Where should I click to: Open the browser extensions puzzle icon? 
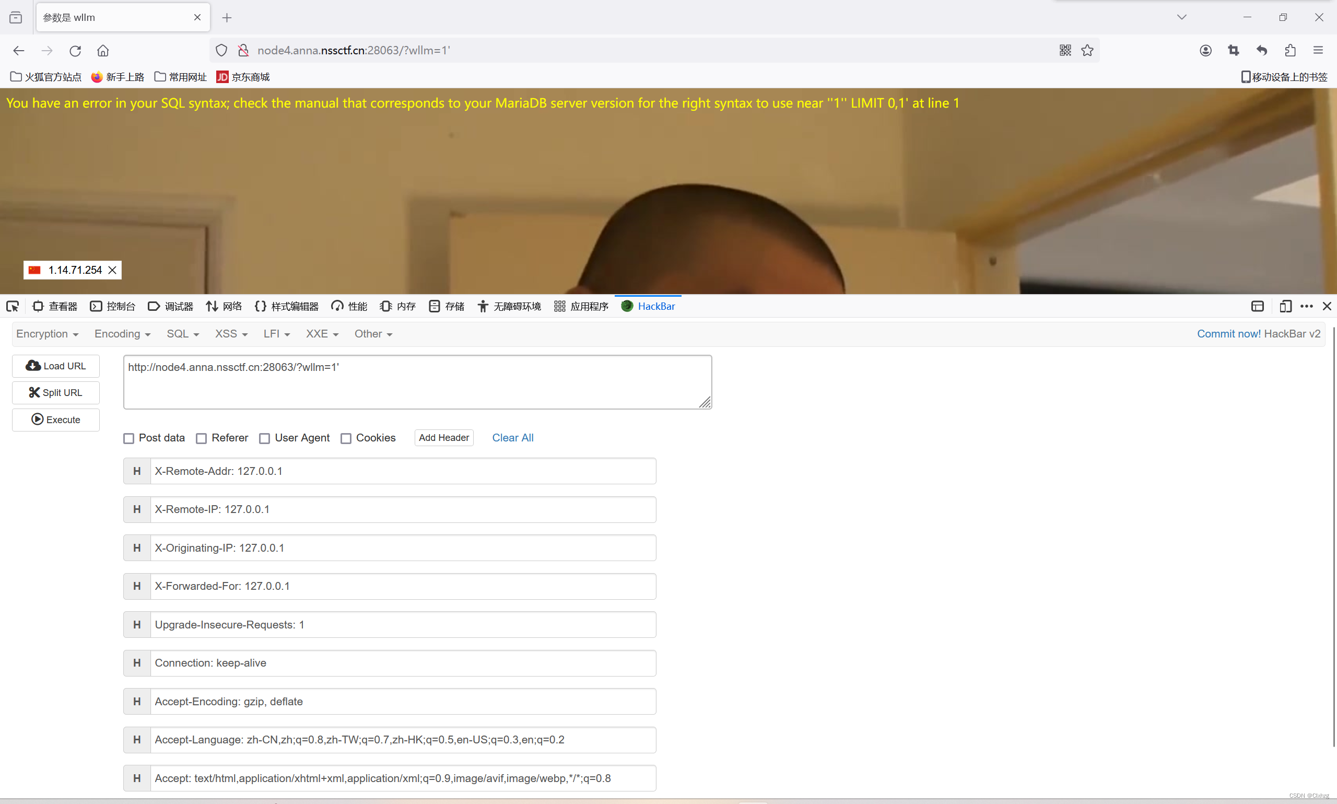[1290, 50]
